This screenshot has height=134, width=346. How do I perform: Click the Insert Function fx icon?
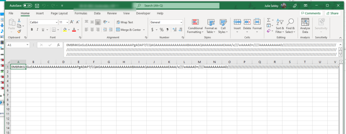click(58, 45)
